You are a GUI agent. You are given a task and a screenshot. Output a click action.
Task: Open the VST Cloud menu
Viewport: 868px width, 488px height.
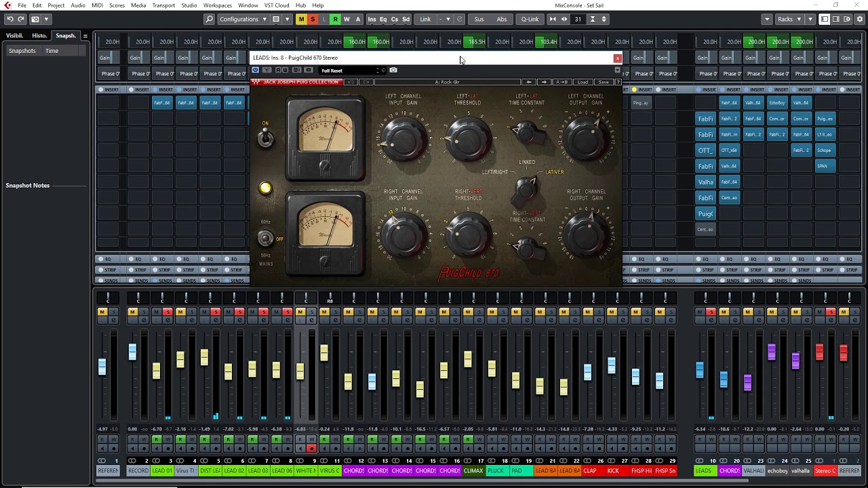(x=276, y=5)
